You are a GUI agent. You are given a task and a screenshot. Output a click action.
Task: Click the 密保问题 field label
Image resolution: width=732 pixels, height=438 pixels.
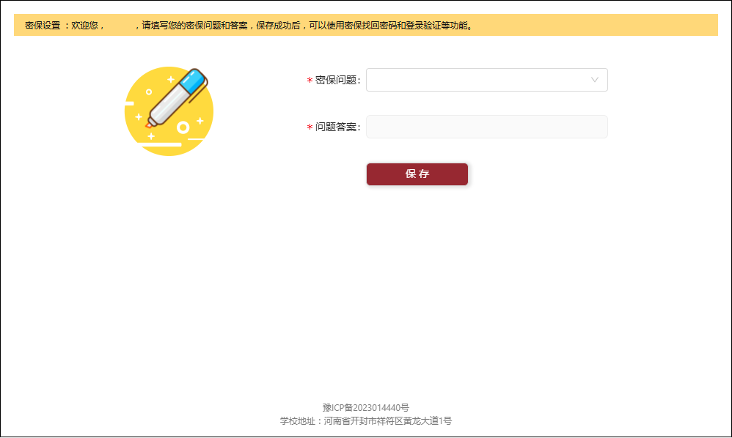[337, 81]
